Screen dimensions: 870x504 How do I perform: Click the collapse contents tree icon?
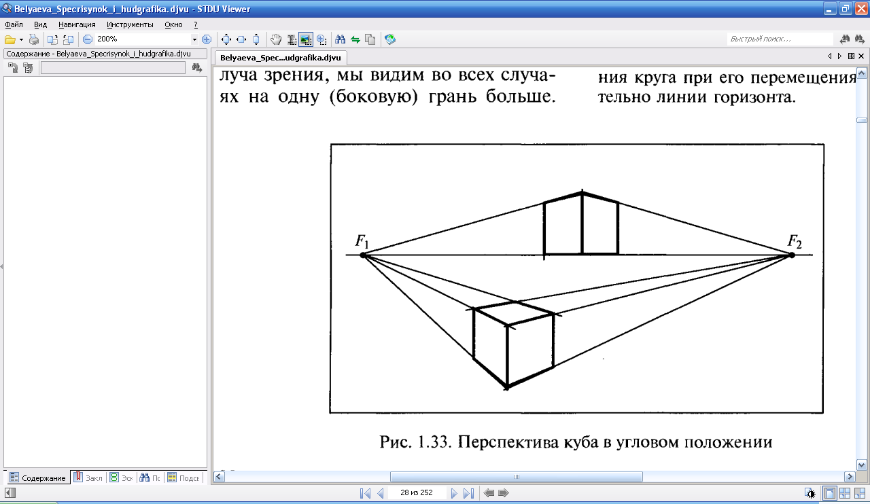point(27,67)
